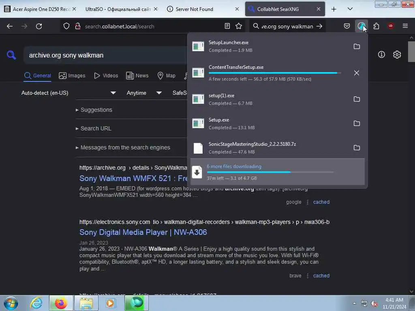415x311 pixels.
Task: Open the clock showing 4:41 AM
Action: (x=394, y=303)
